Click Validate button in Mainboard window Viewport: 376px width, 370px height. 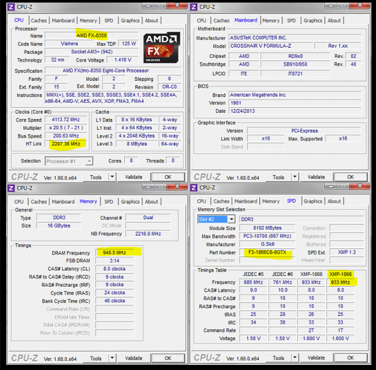316,177
